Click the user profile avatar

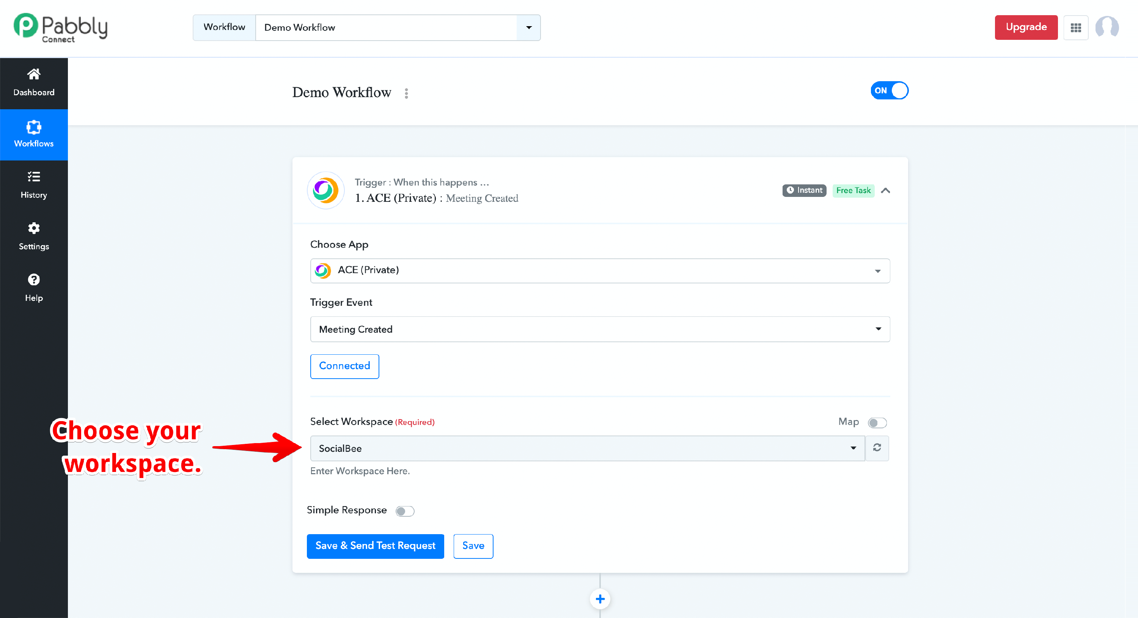pyautogui.click(x=1107, y=28)
